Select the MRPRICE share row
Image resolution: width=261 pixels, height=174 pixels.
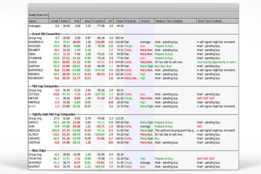click(133, 102)
